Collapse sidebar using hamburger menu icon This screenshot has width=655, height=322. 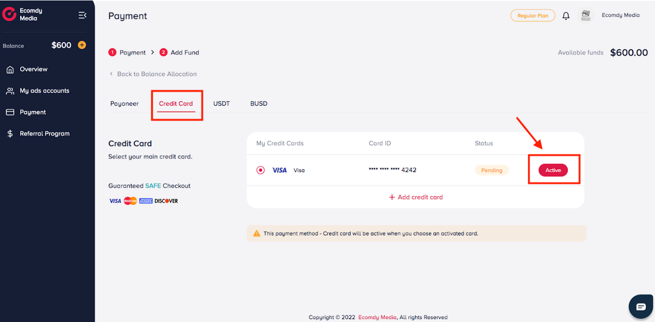pyautogui.click(x=82, y=15)
